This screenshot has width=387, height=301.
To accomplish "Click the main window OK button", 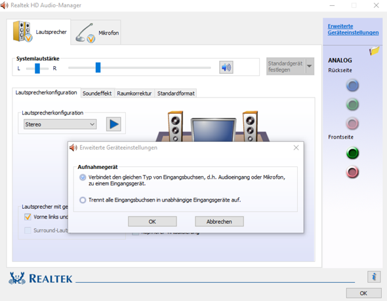I will click(x=363, y=293).
